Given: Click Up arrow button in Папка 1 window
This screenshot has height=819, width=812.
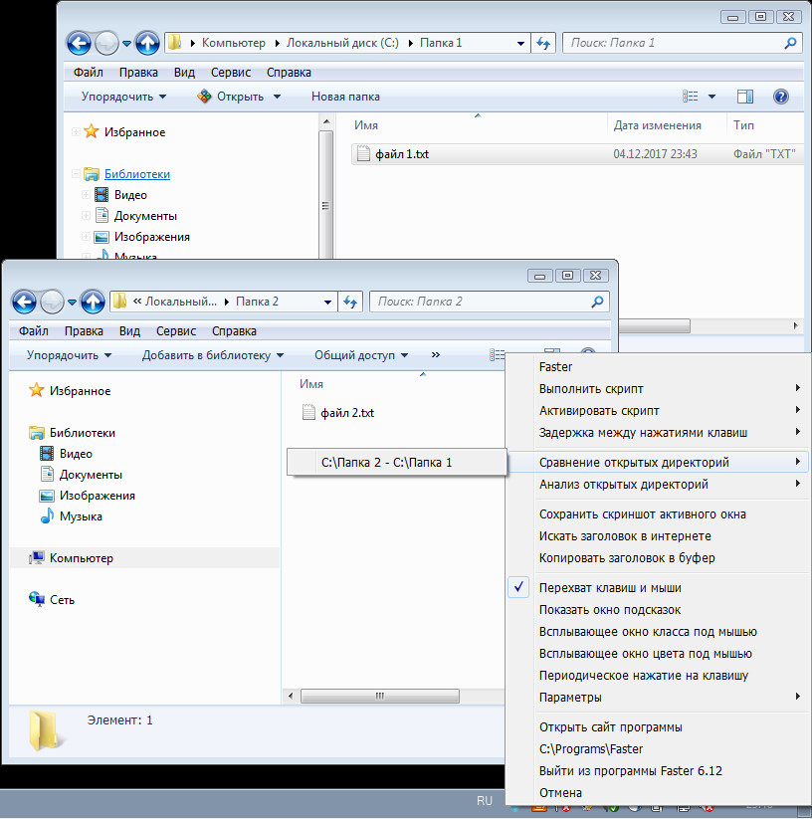Looking at the screenshot, I should coord(147,43).
